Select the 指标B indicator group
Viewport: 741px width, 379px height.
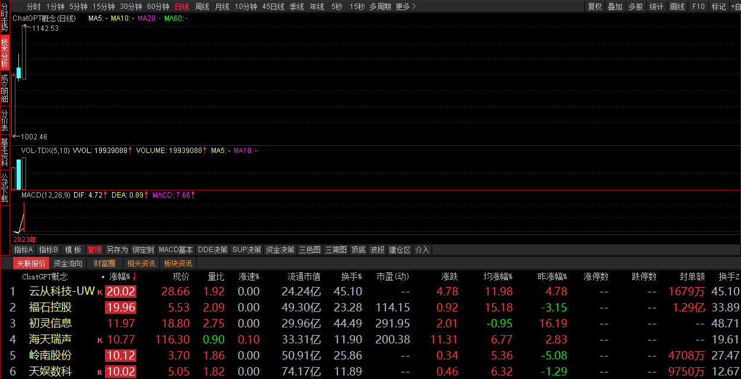coord(49,250)
